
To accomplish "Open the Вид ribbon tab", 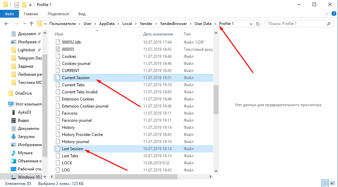I will [x=82, y=14].
